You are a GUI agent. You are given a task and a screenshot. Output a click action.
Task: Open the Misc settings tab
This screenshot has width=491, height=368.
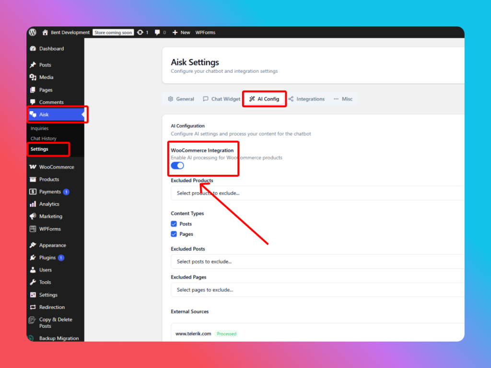click(343, 99)
